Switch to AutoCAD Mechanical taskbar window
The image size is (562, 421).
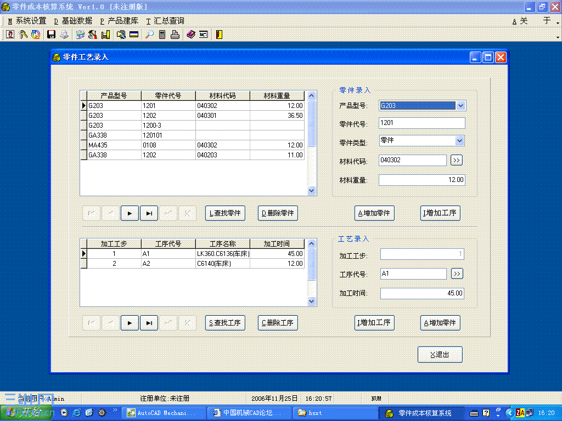pos(164,413)
